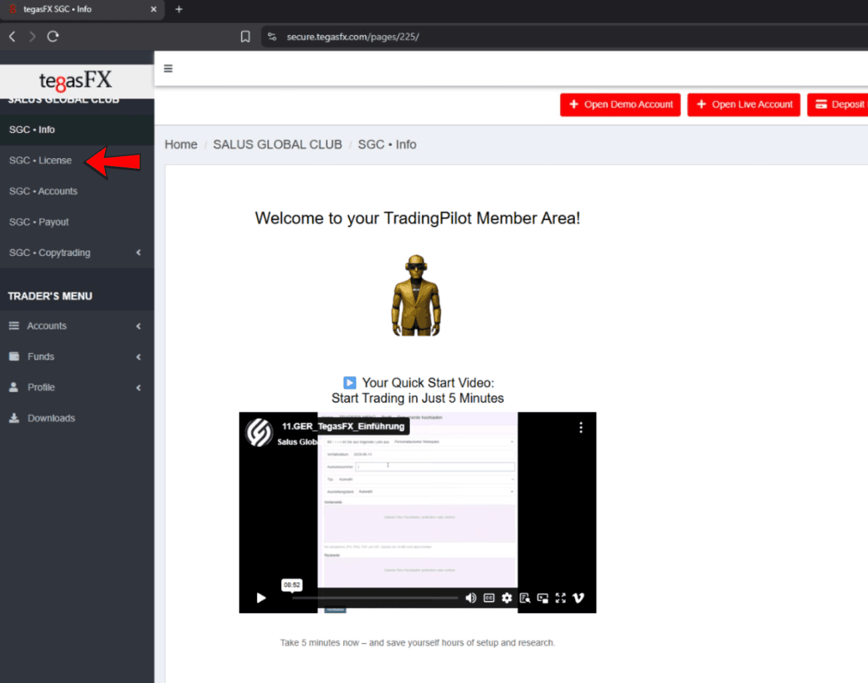
Task: Click Open Demo Account button
Action: tap(620, 105)
